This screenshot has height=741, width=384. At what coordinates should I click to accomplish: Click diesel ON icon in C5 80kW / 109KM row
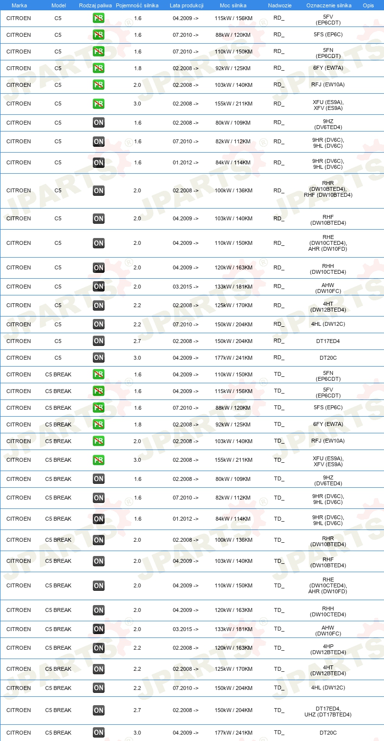(98, 123)
